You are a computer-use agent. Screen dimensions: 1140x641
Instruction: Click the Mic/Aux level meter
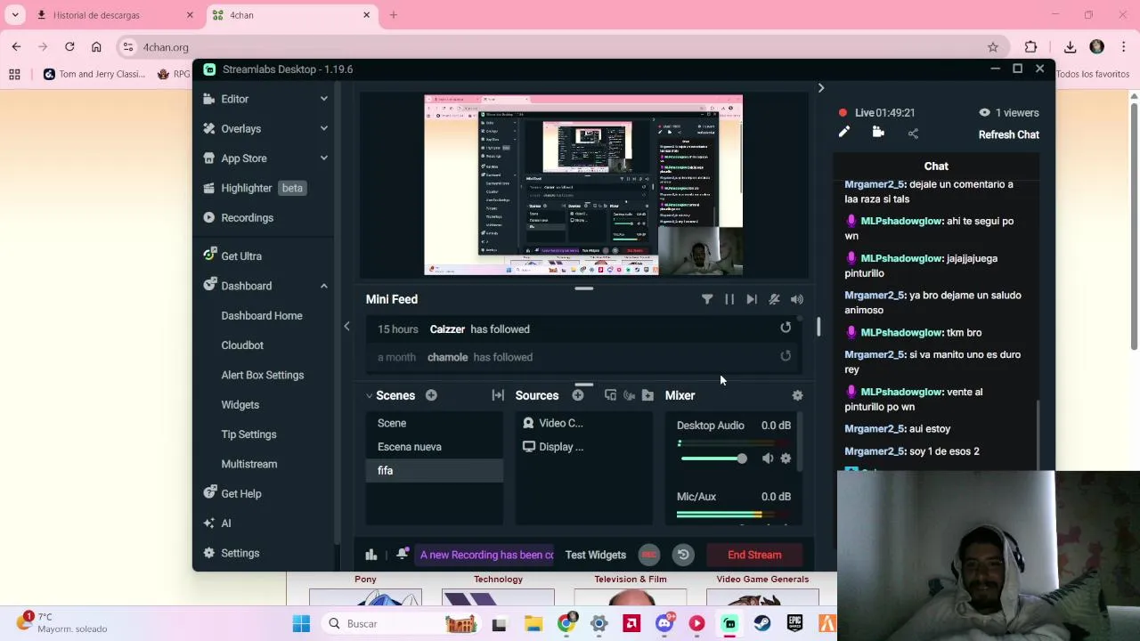[734, 515]
